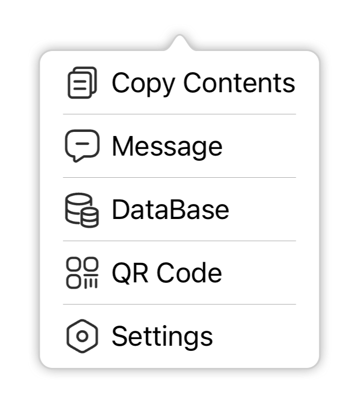Select the QR Code menu entry
This screenshot has width=358, height=405.
tap(180, 273)
